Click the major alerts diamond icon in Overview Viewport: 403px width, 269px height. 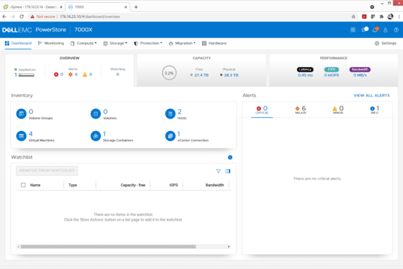70,74
